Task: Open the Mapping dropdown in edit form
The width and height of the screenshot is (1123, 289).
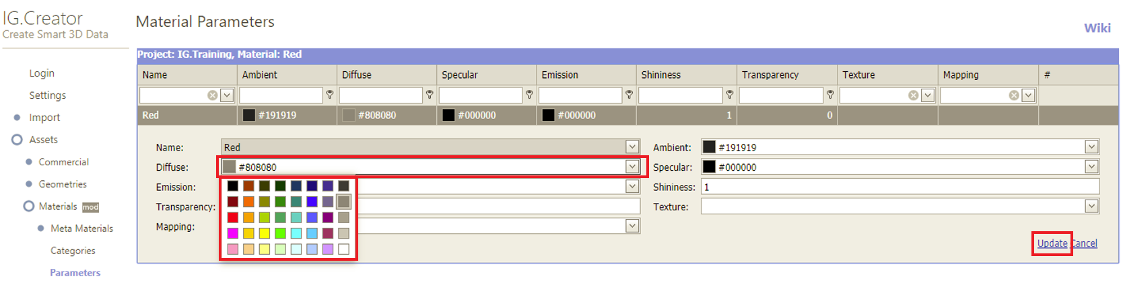Action: point(632,226)
